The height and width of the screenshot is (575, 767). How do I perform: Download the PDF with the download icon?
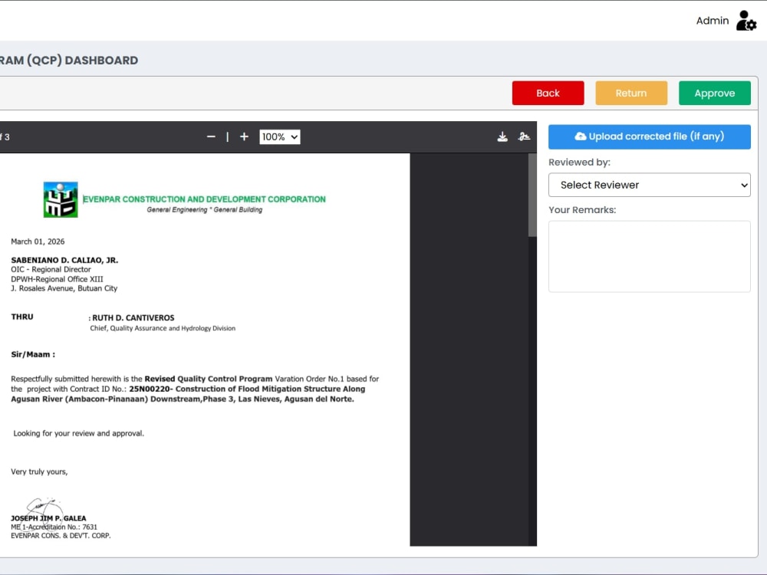point(502,137)
